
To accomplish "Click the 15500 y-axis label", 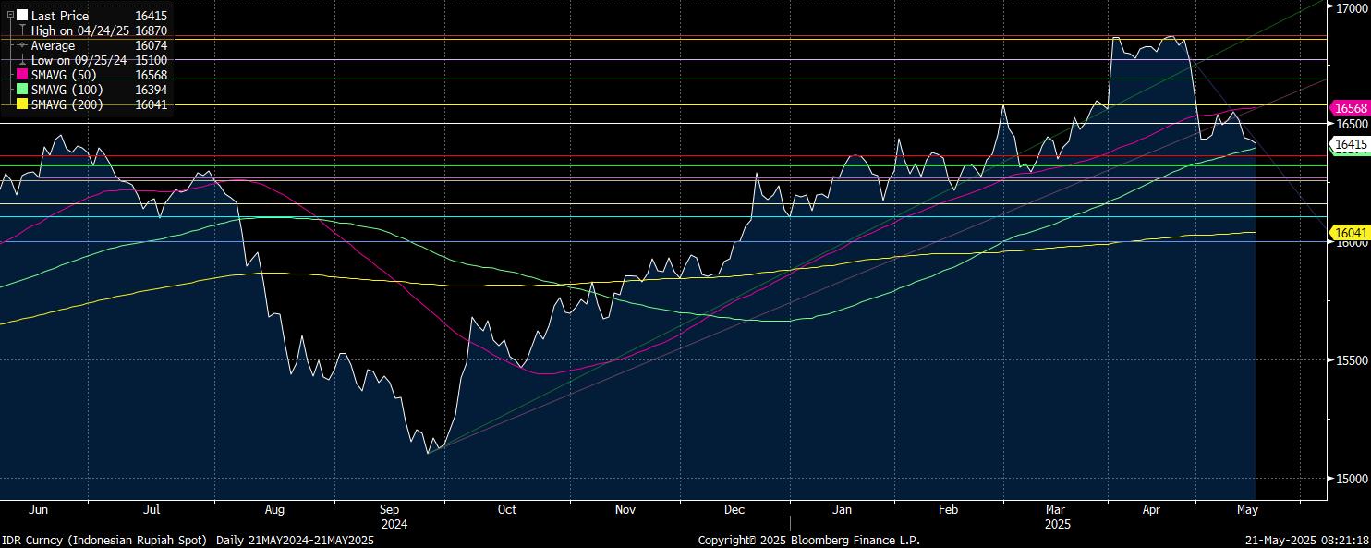I will (x=1352, y=359).
